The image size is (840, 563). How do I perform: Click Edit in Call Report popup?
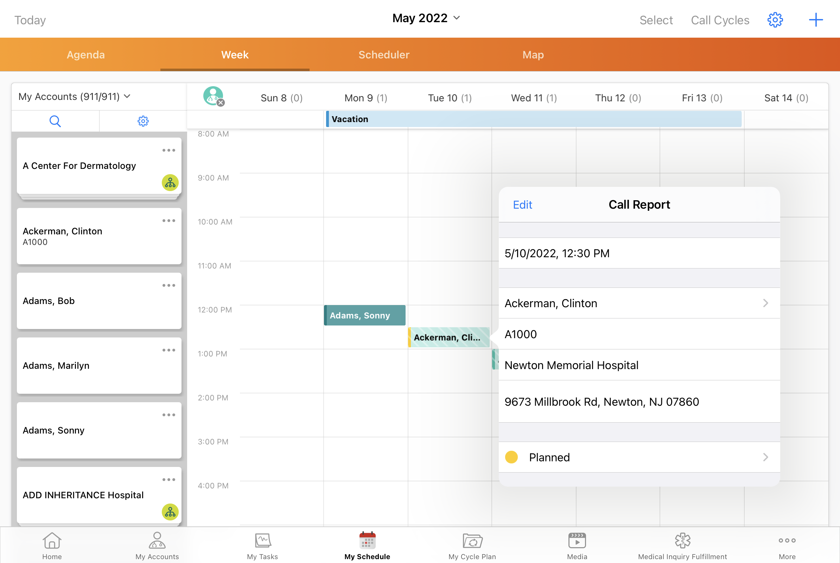(522, 205)
